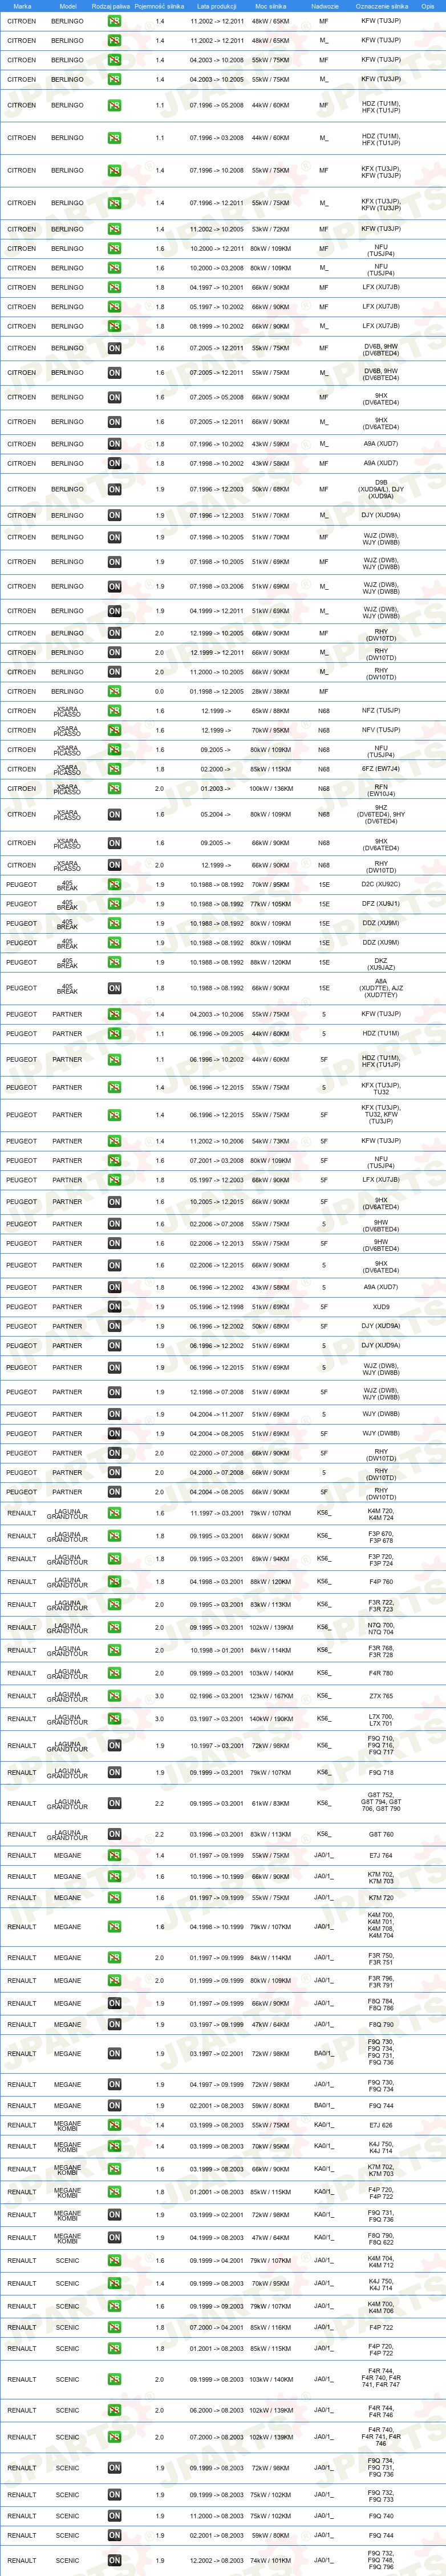Click petrol icon in Laguna Z7X 765 row

[x=115, y=1696]
